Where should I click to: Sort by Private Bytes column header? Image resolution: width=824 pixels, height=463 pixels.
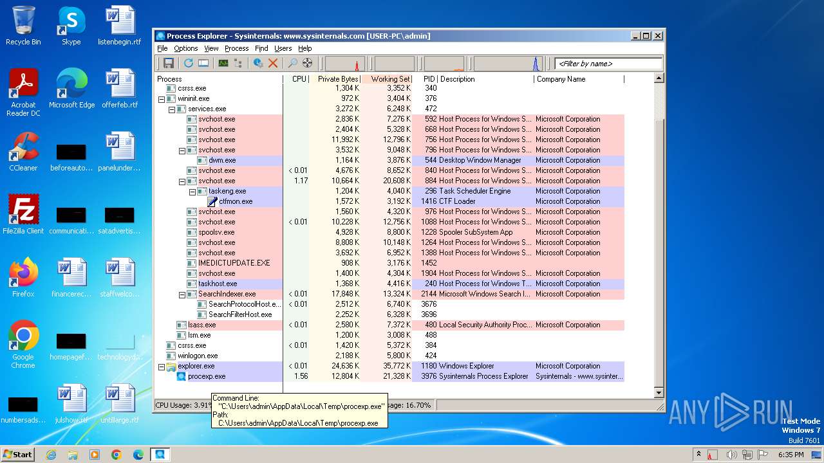tap(335, 79)
